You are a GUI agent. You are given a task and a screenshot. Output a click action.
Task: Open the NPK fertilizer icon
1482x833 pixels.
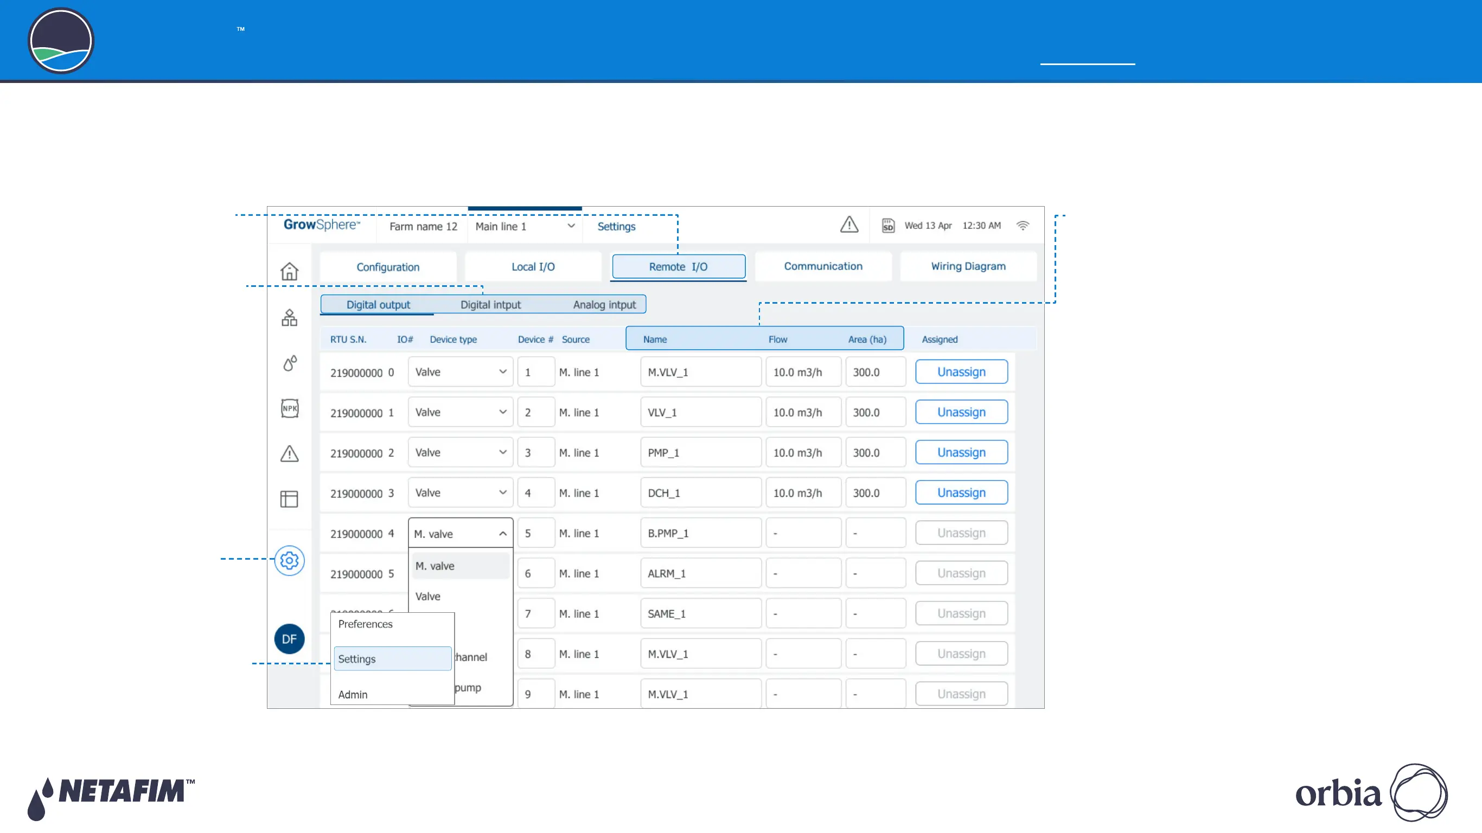pyautogui.click(x=290, y=408)
